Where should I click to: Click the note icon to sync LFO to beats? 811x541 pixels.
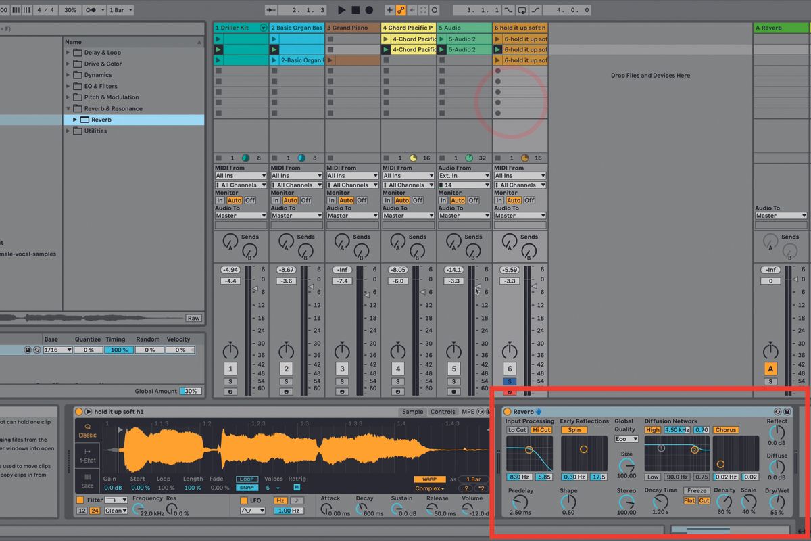[x=297, y=500]
